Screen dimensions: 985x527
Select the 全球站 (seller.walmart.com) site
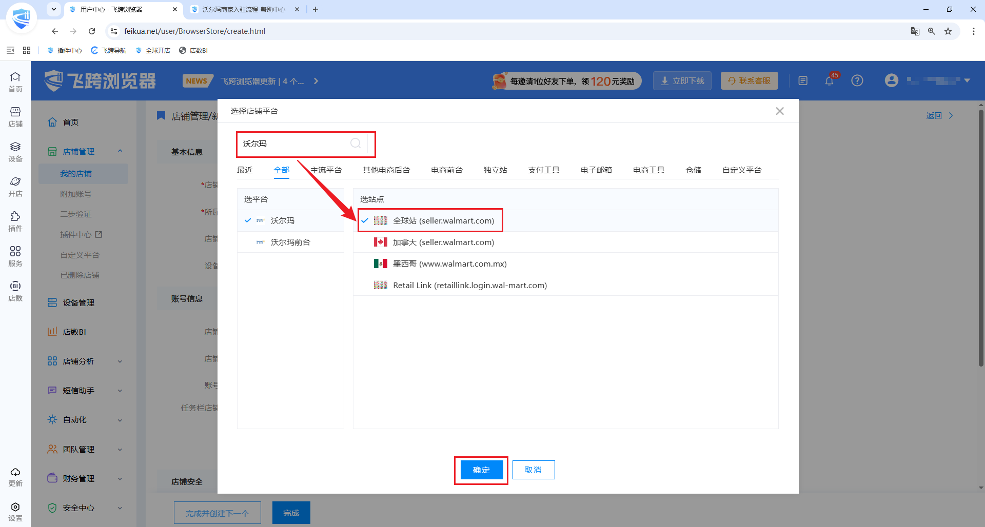pos(565,220)
